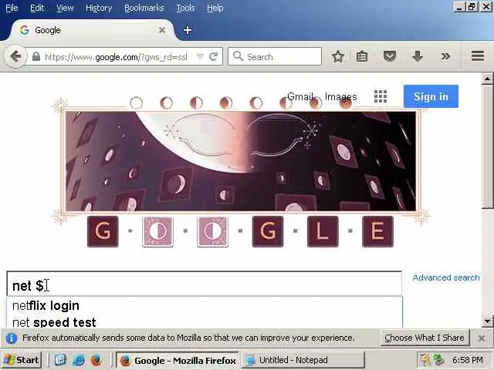Click the page scrollbar down arrow

[487, 321]
